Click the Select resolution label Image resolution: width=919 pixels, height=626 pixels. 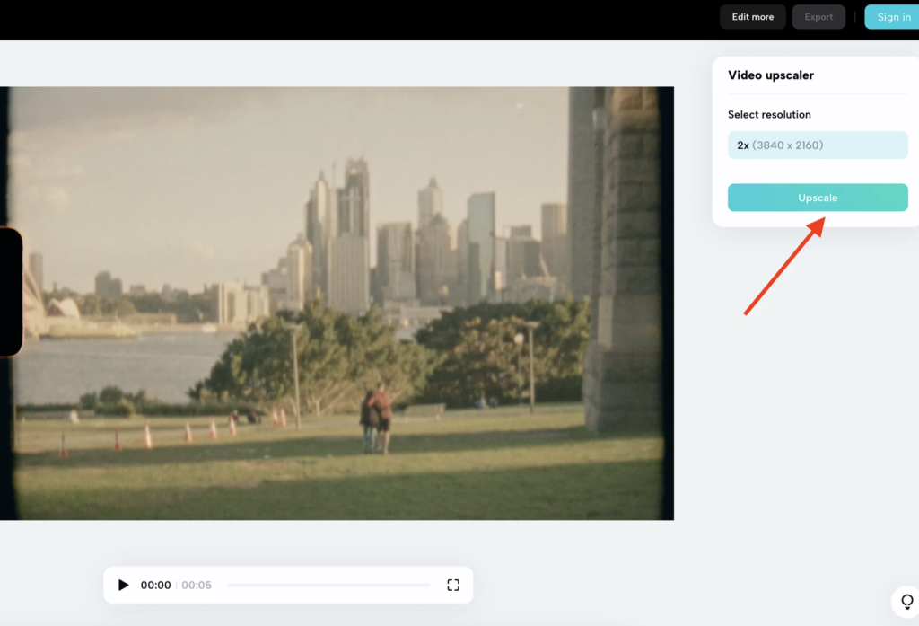tap(769, 115)
